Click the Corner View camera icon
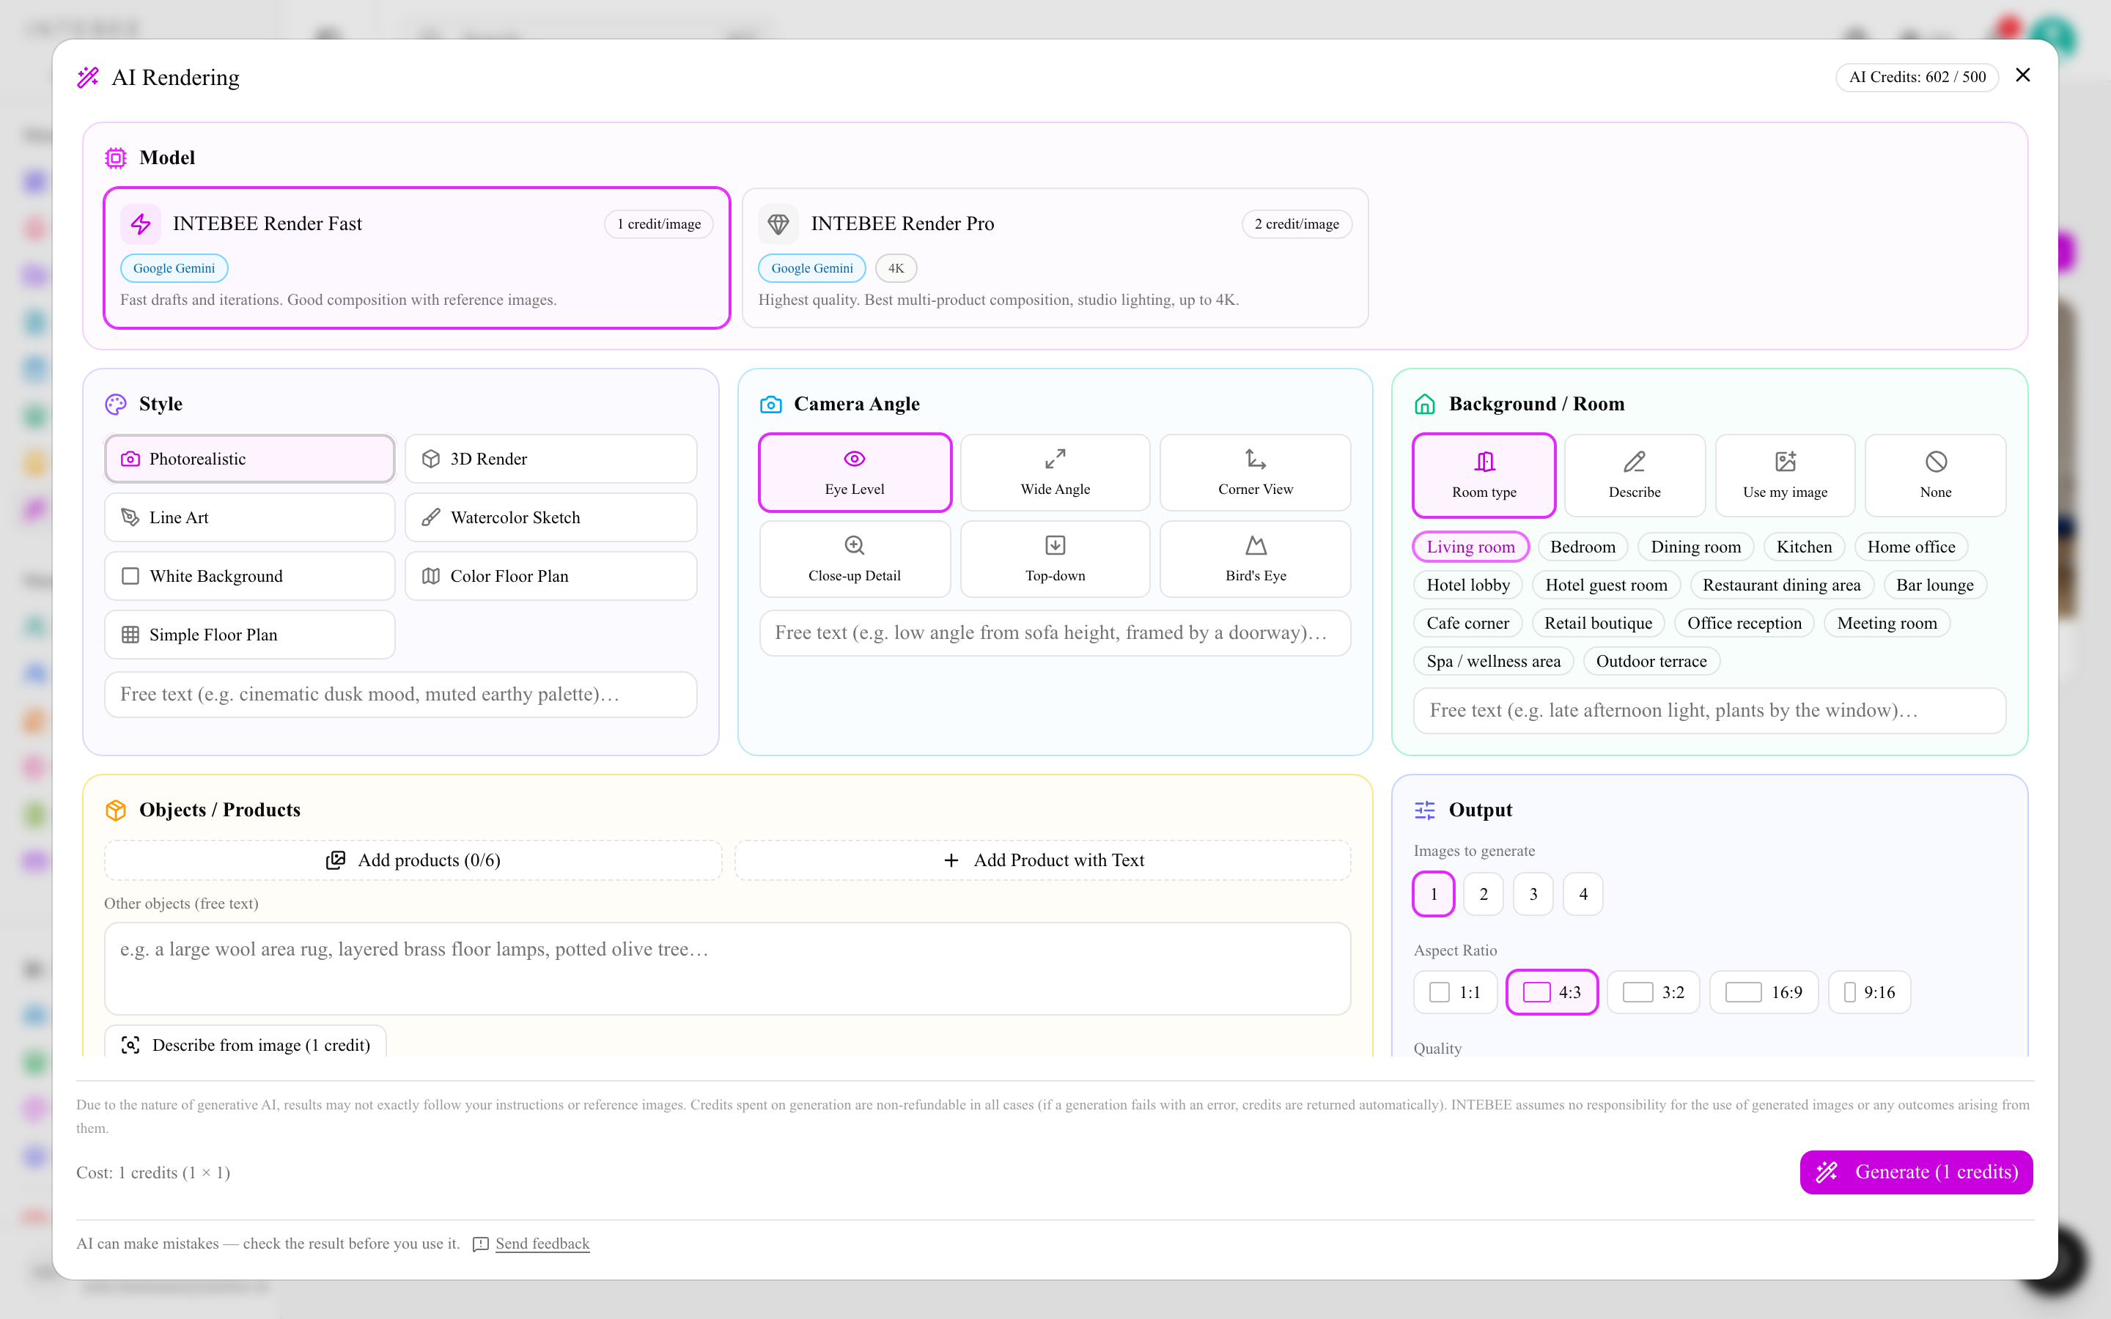2111x1319 pixels. pos(1256,459)
